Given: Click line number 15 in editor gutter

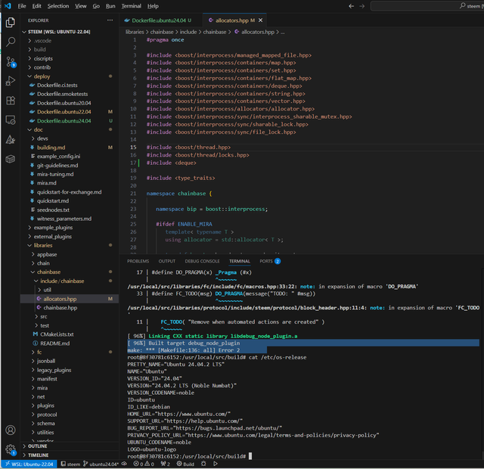Looking at the screenshot, I should pyautogui.click(x=133, y=148).
